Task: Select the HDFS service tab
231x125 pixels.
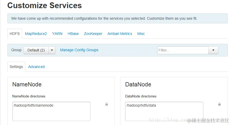Action: [x=15, y=34]
